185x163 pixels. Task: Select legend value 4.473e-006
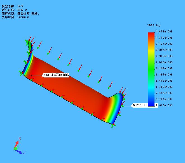coord(164,32)
